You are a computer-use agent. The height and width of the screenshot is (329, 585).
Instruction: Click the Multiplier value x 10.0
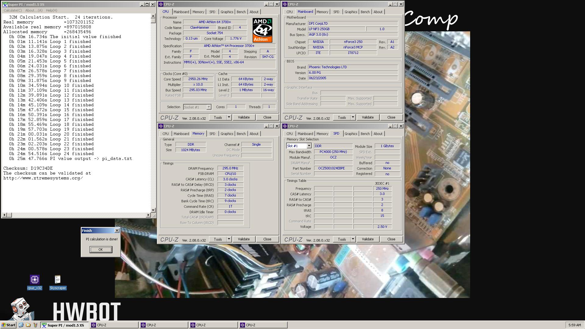pos(198,84)
